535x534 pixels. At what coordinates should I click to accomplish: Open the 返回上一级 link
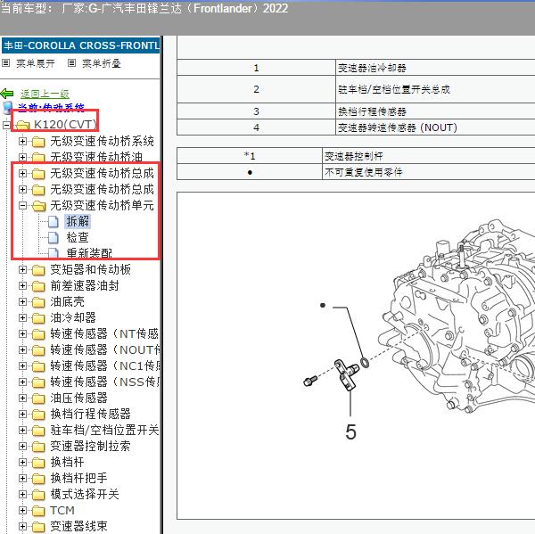pos(45,94)
